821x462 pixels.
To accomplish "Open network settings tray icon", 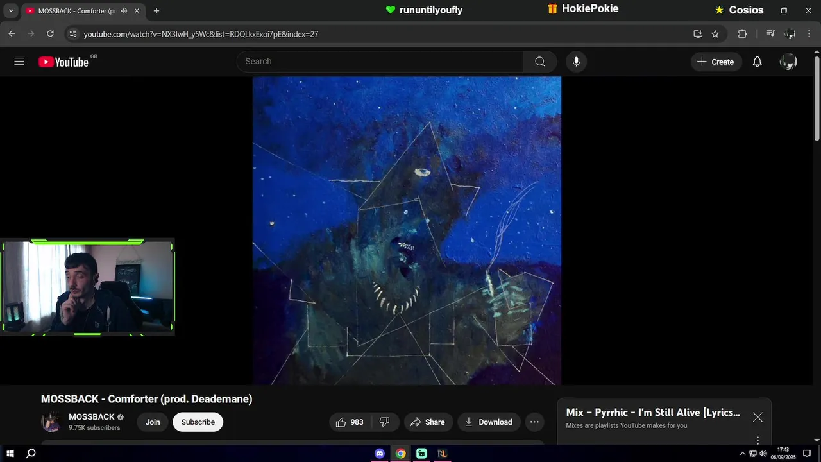I will point(753,454).
